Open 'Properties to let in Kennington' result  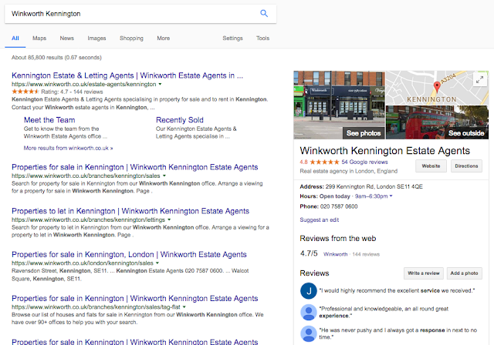pyautogui.click(x=130, y=211)
